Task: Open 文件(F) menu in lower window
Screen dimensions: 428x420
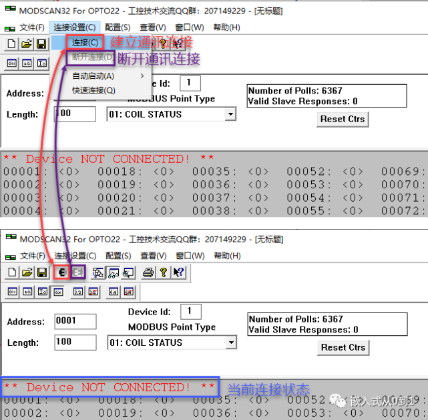Action: click(33, 256)
